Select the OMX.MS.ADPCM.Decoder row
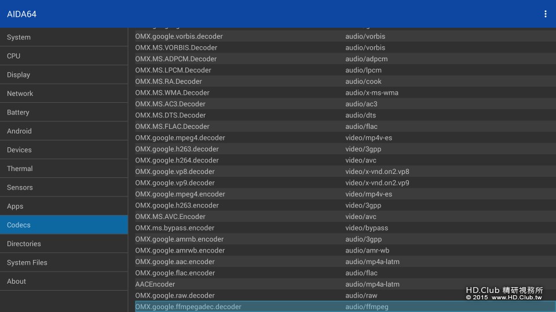 tap(345, 59)
